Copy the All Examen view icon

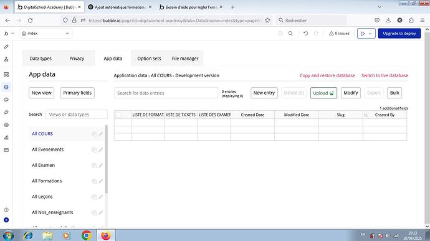click(94, 165)
